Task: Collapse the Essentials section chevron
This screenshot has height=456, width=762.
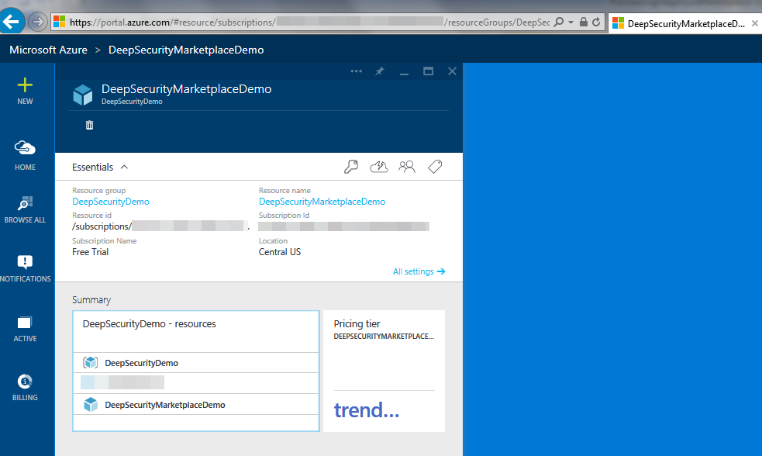Action: point(125,167)
